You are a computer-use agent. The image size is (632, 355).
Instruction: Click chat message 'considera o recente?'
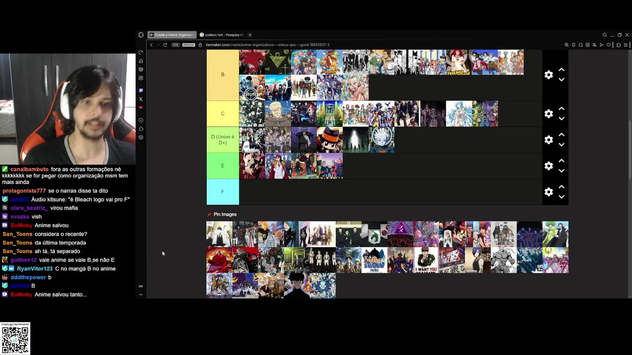[x=61, y=234]
